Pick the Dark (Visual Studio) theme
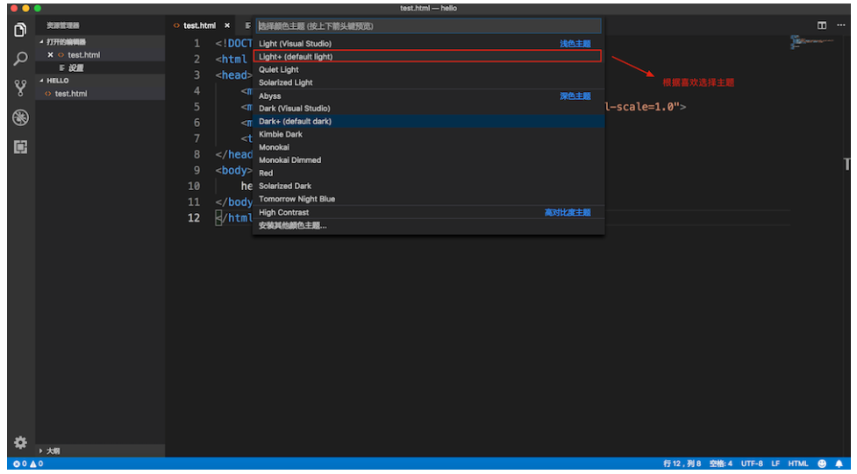This screenshot has height=474, width=857. point(428,108)
